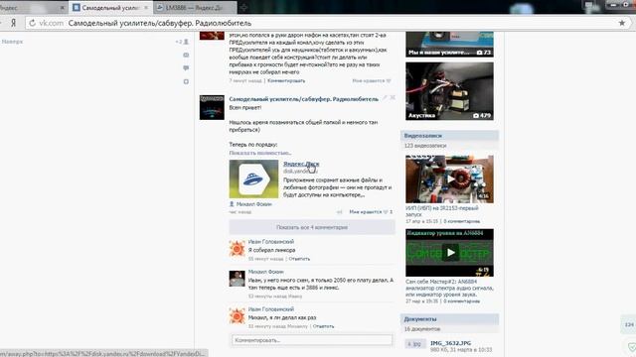This screenshot has height=357, width=636.
Task: Click the share megaphone icon on group post
Action: pyautogui.click(x=340, y=211)
